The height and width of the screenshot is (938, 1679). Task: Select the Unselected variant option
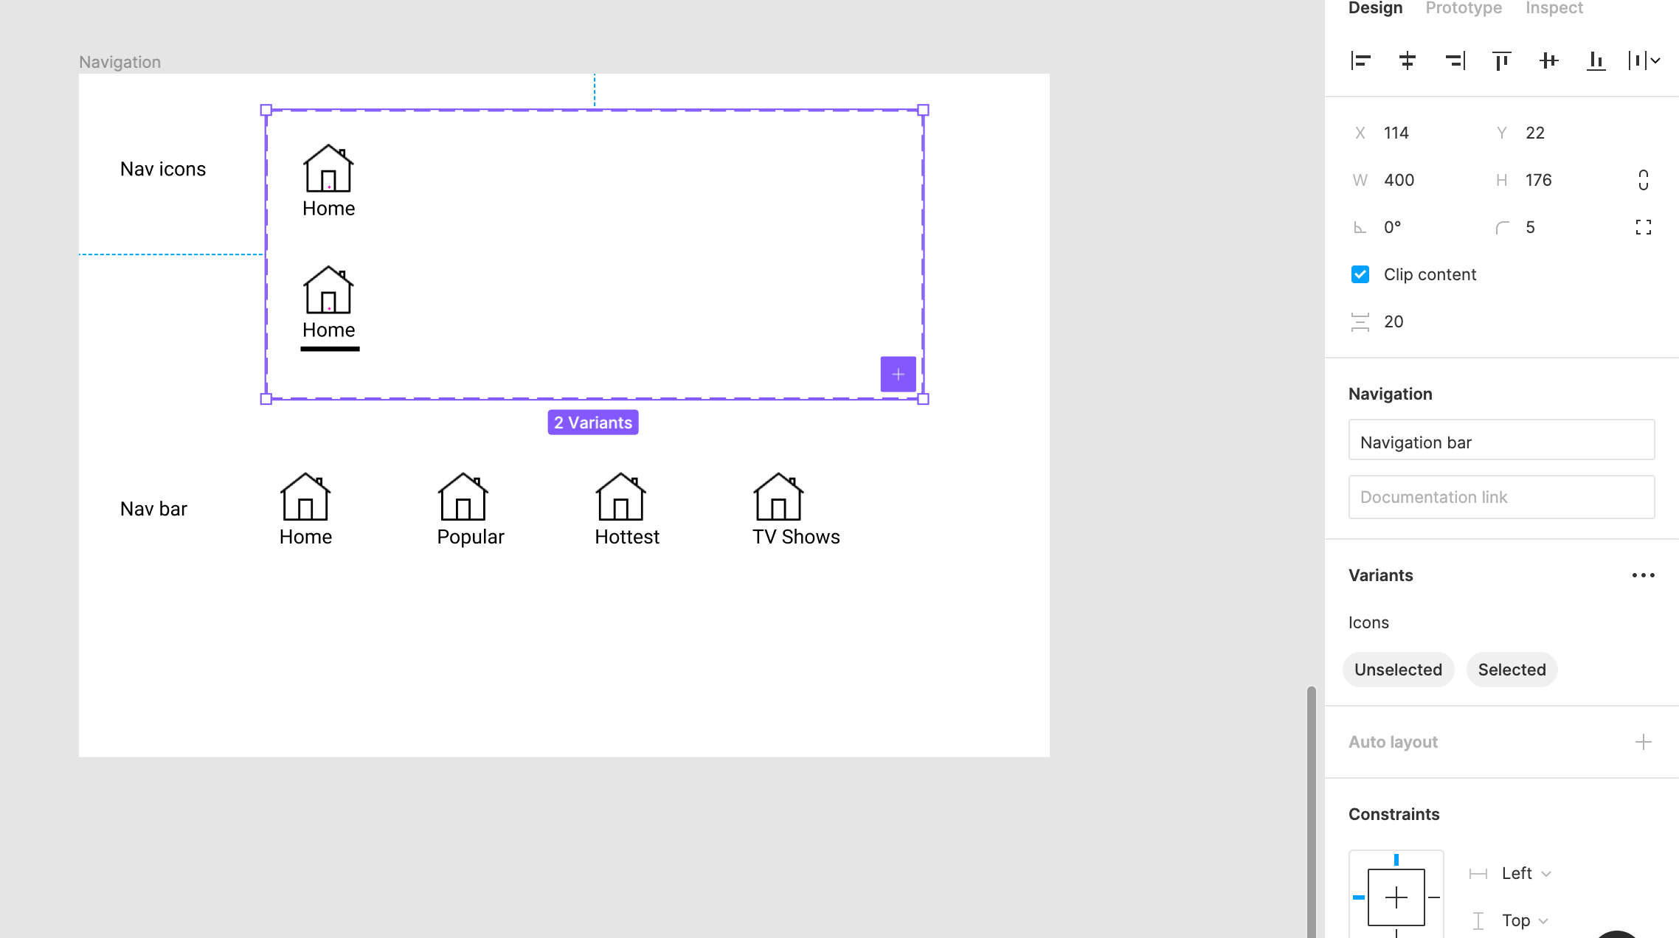[1399, 670]
